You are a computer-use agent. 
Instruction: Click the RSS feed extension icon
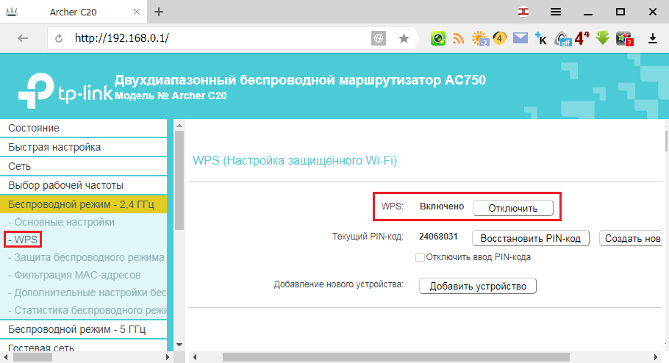click(x=458, y=38)
